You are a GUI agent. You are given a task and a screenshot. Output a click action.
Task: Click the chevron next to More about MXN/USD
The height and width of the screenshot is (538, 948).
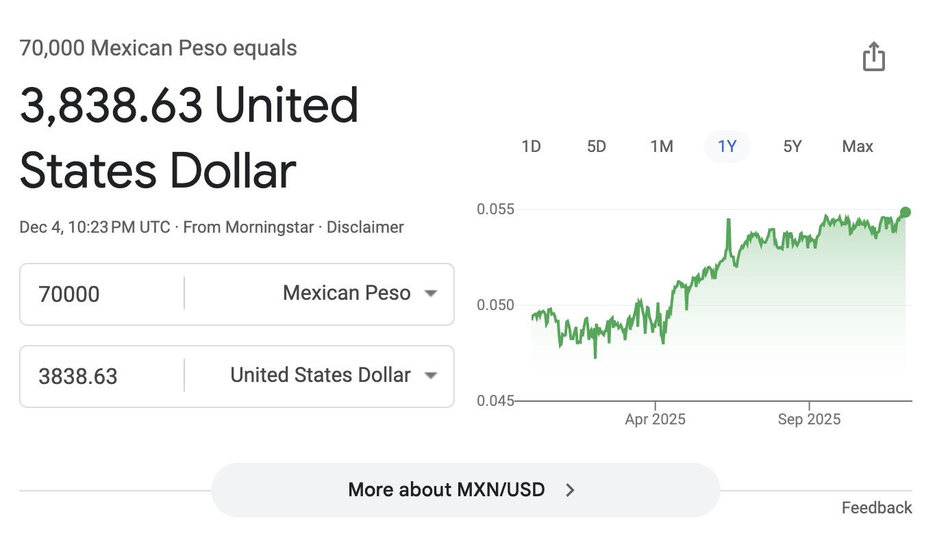pos(570,490)
